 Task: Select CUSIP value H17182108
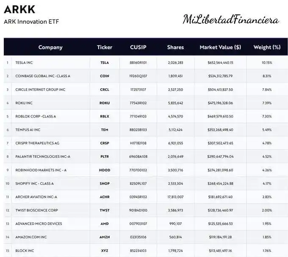click(x=138, y=143)
